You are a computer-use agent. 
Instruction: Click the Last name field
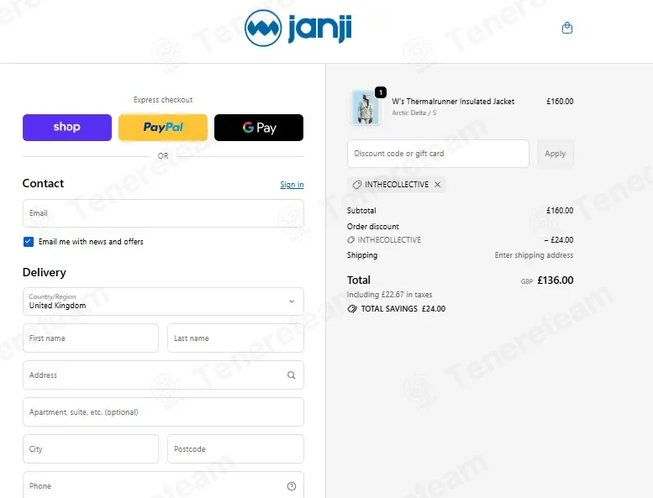[235, 338]
